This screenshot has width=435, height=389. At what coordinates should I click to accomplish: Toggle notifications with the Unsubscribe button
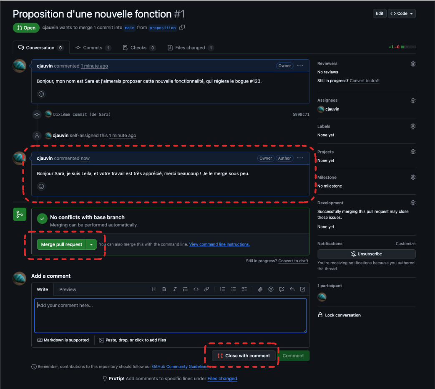366,254
